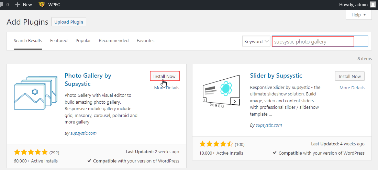Click the Responsive Slider description text
The height and width of the screenshot is (170, 378).
[x=286, y=101]
